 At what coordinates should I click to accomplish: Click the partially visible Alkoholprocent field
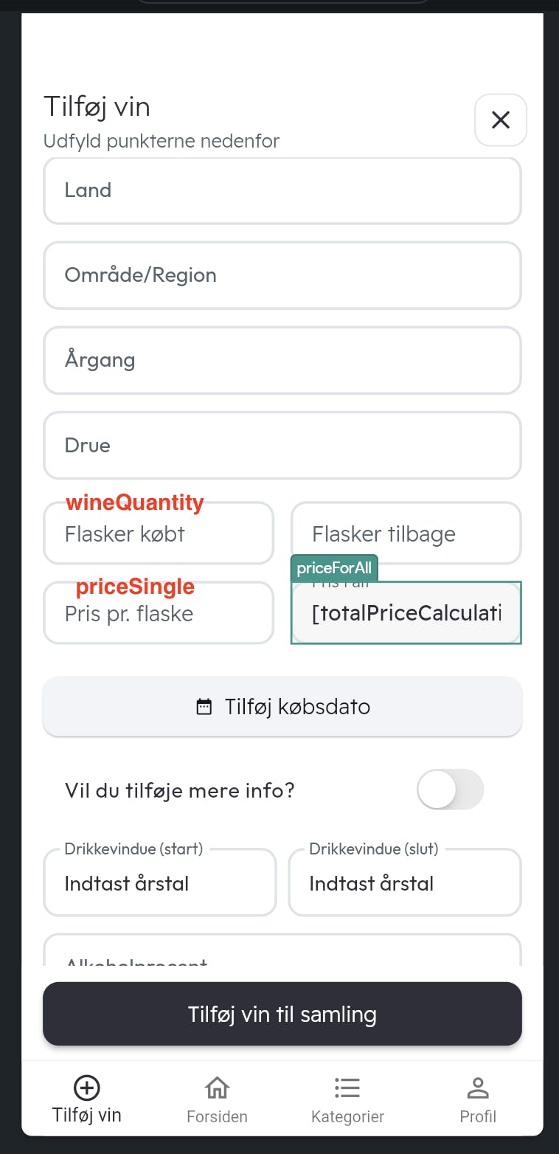pos(282,950)
